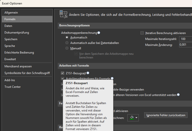Viewport: 192px width, 131px height.
Task: Click the Excel-Optionen window title
Action: (12, 4)
